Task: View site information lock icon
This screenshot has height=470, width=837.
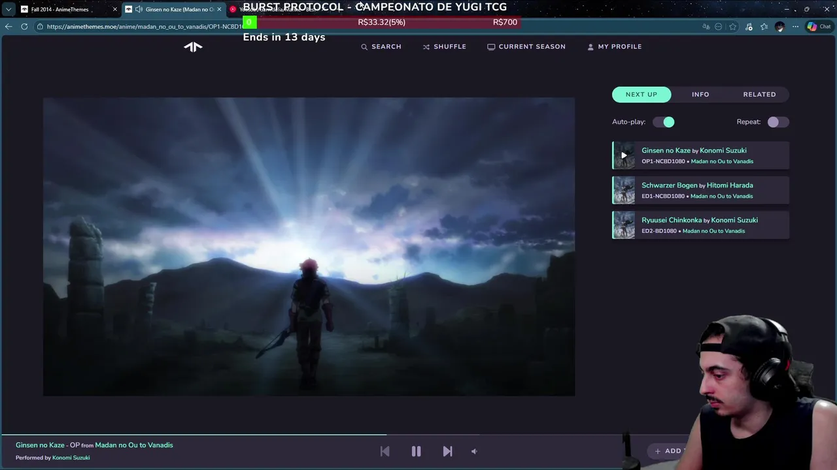Action: tap(40, 27)
